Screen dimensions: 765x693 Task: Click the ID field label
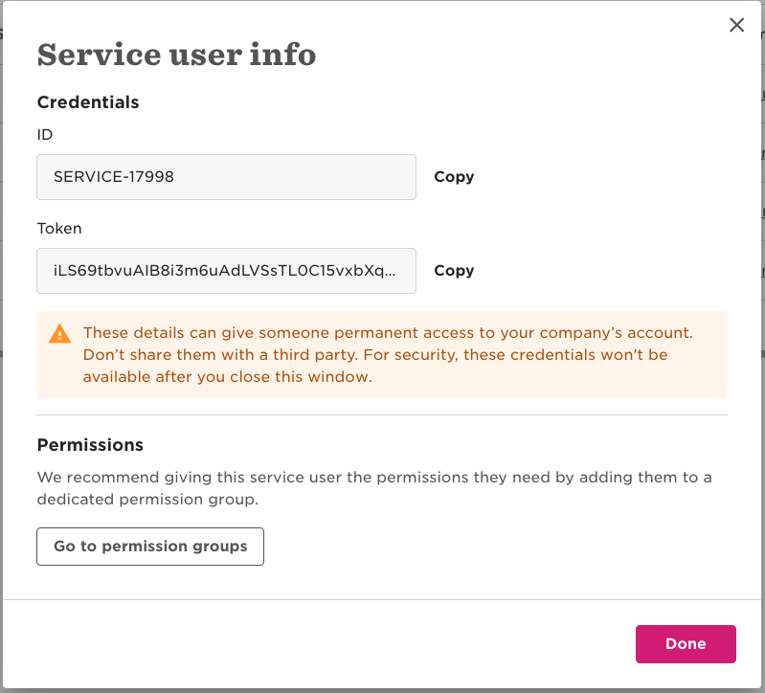tap(44, 135)
